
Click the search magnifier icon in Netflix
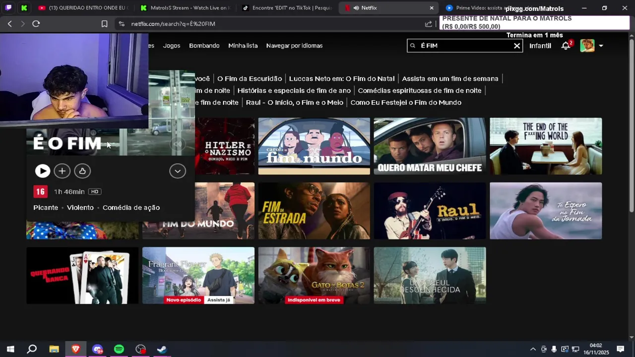(412, 46)
